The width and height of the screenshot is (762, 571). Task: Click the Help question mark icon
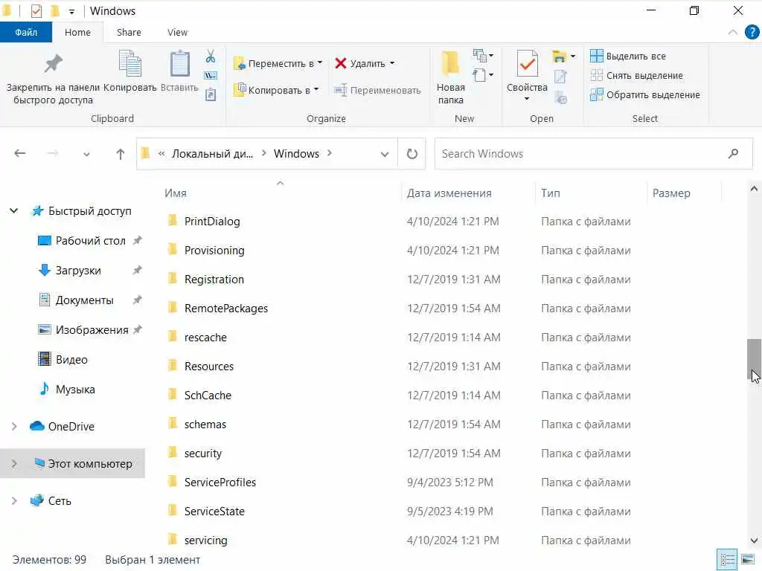[x=752, y=33]
